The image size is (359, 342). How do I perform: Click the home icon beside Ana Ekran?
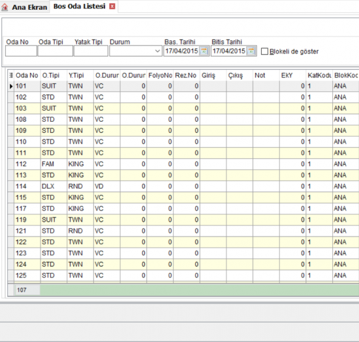[5, 7]
